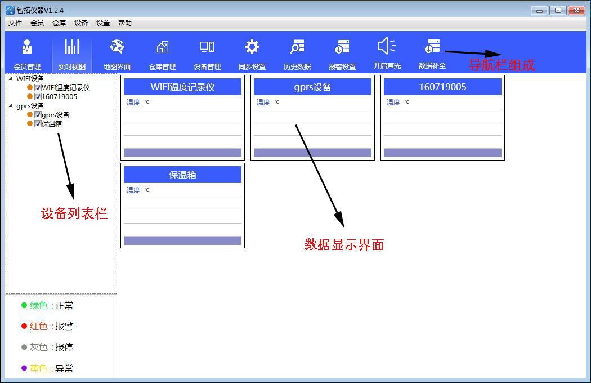Open the 设备管理 device management icon
Viewport: 591px width, 383px height.
207,47
